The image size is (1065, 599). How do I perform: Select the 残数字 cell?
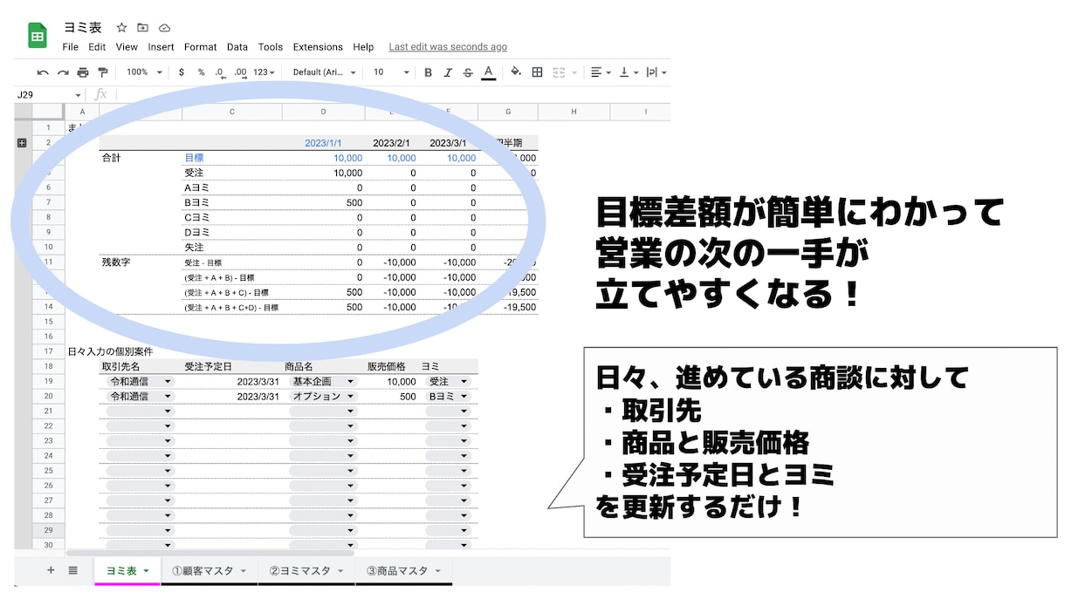(141, 262)
